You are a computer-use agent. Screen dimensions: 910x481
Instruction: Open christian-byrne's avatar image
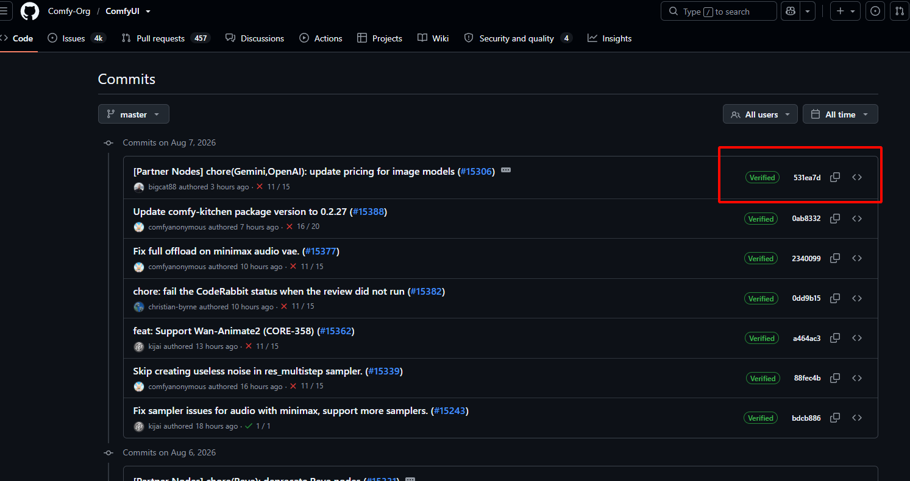click(x=139, y=307)
